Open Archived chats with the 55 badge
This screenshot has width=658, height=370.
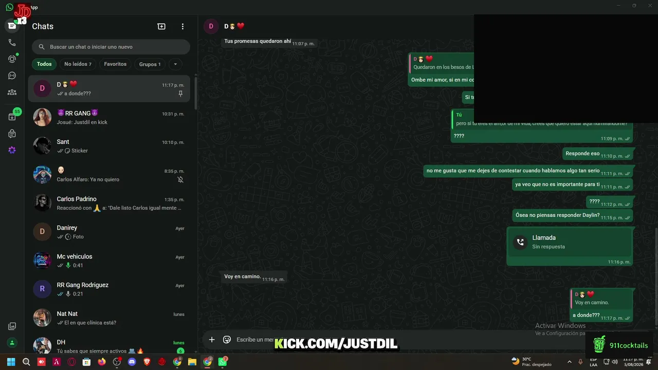(x=12, y=117)
